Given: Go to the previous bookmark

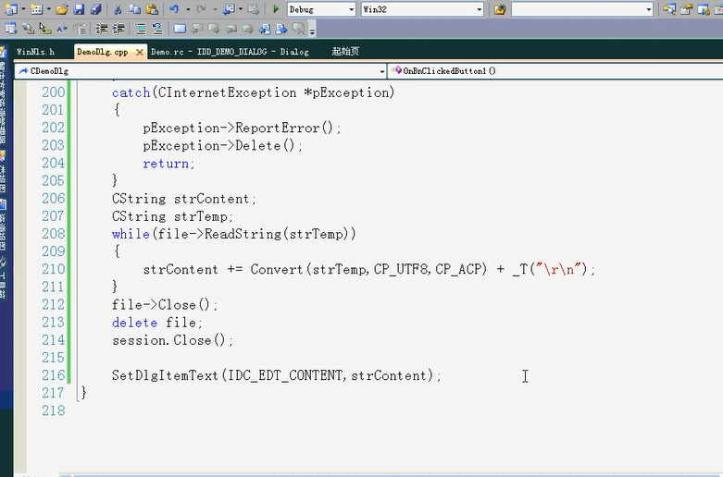Looking at the screenshot, I should [197, 29].
